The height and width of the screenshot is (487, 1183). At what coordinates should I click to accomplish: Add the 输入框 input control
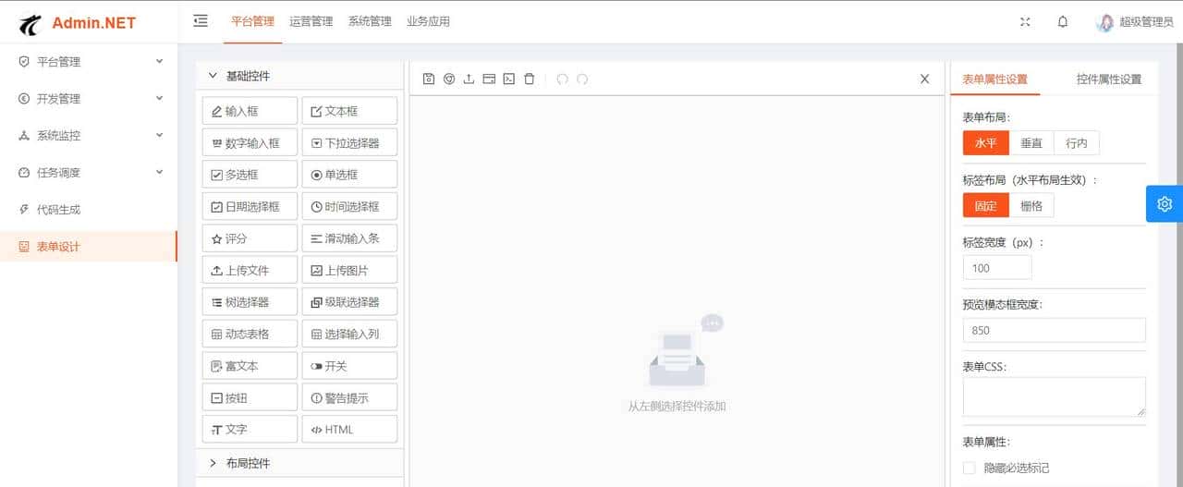tap(250, 111)
